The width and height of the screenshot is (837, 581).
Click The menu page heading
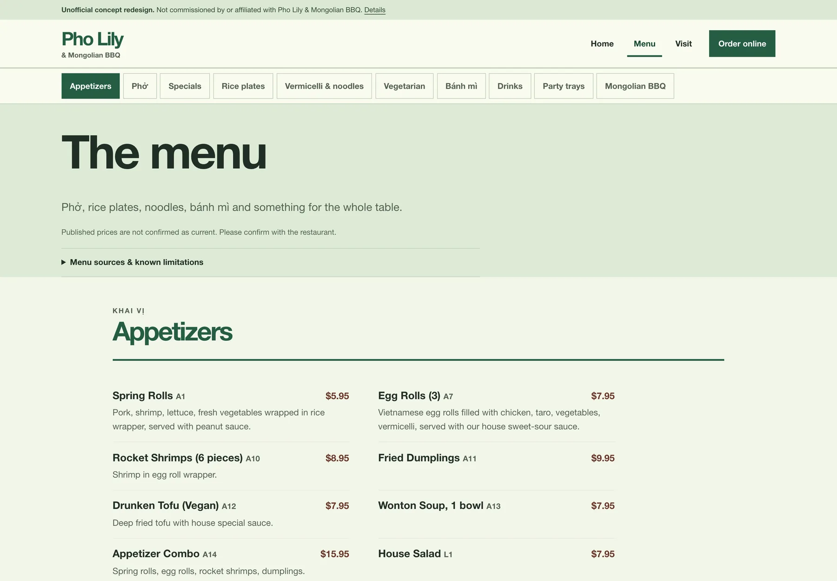164,153
